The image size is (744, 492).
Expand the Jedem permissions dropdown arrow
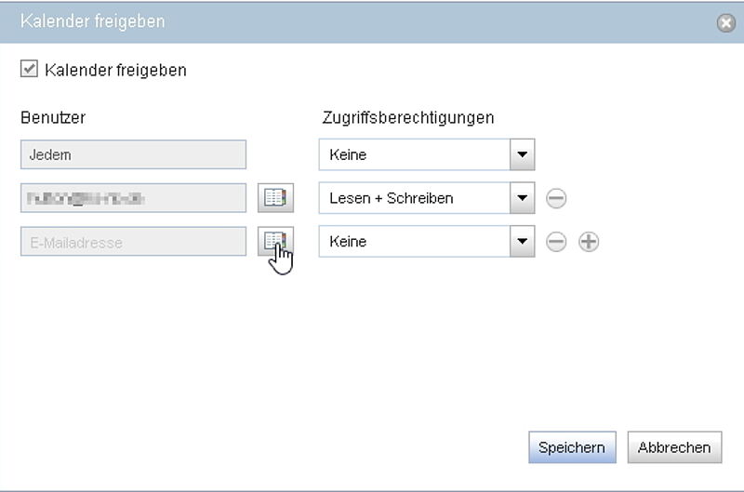(x=523, y=154)
